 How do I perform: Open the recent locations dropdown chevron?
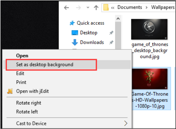tap(88, 8)
